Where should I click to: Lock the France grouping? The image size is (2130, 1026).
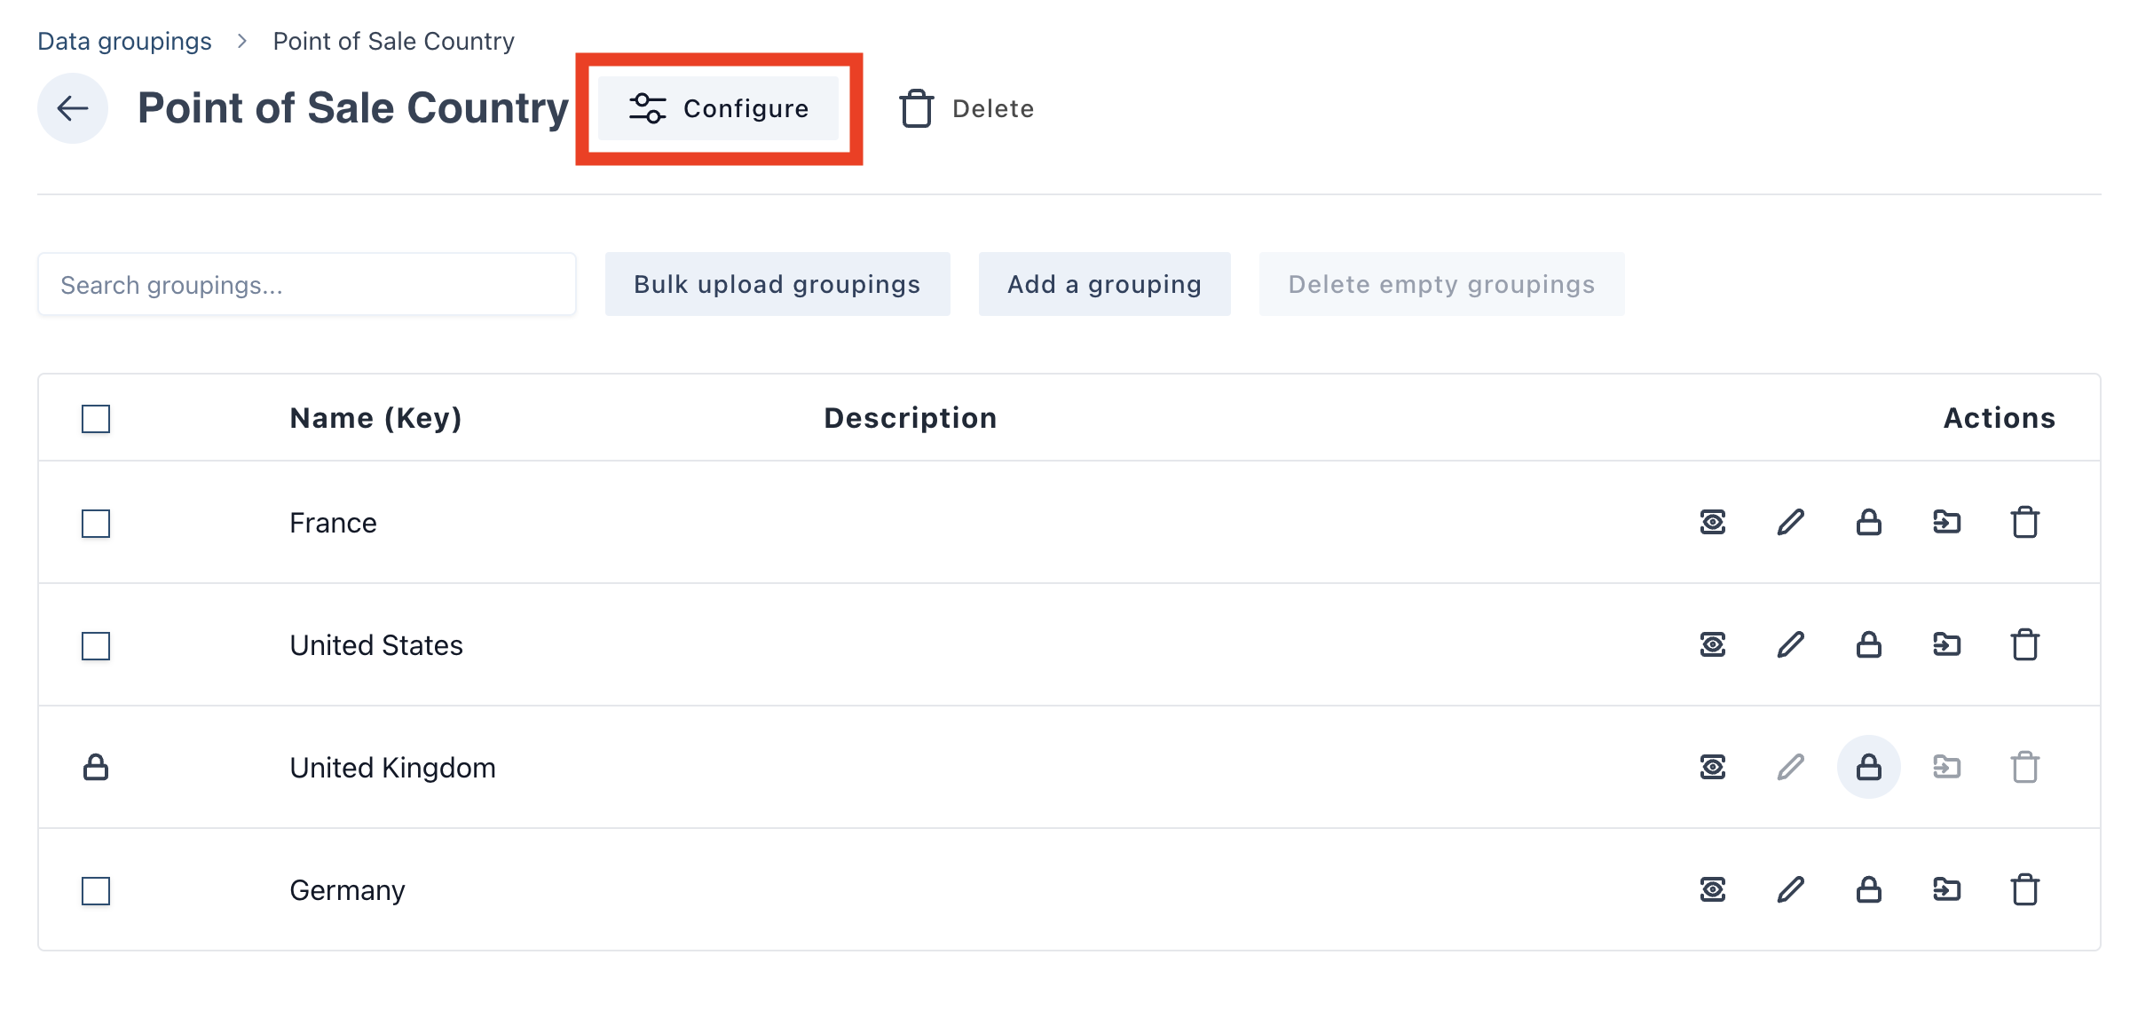tap(1869, 523)
